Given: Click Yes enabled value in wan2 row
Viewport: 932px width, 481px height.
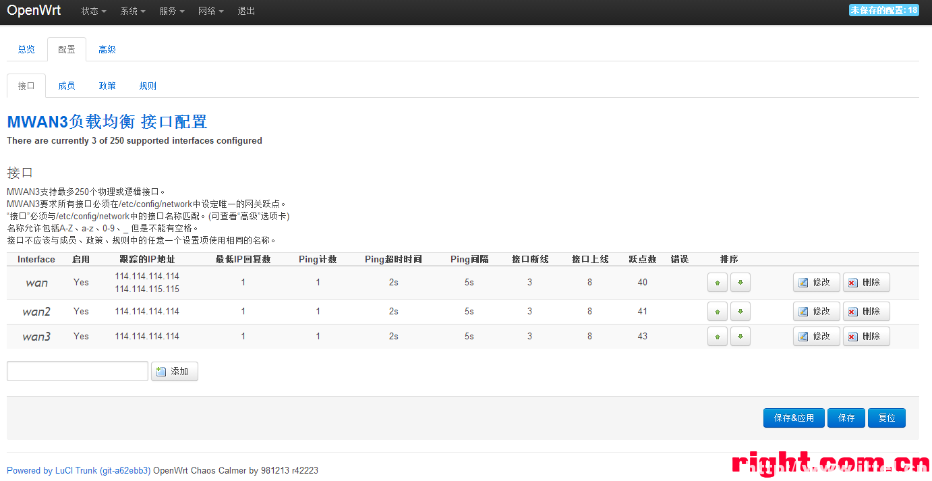Looking at the screenshot, I should coord(81,312).
